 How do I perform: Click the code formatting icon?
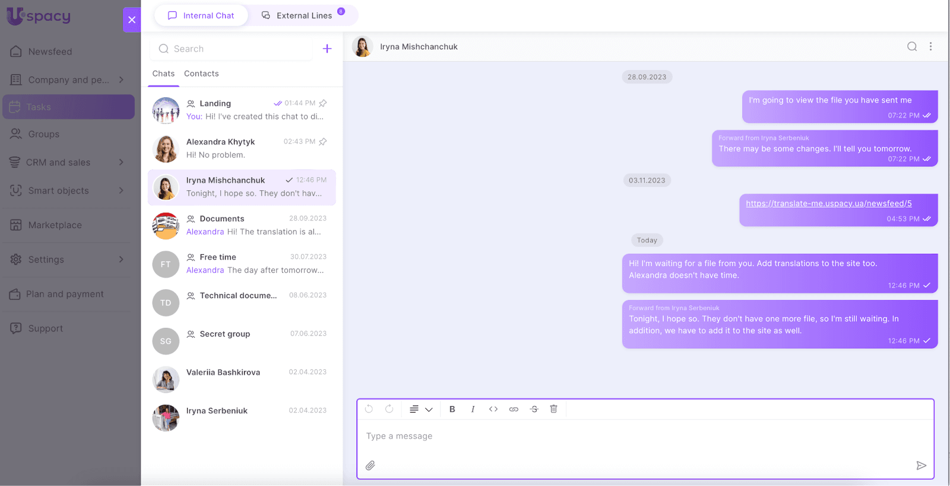click(493, 409)
